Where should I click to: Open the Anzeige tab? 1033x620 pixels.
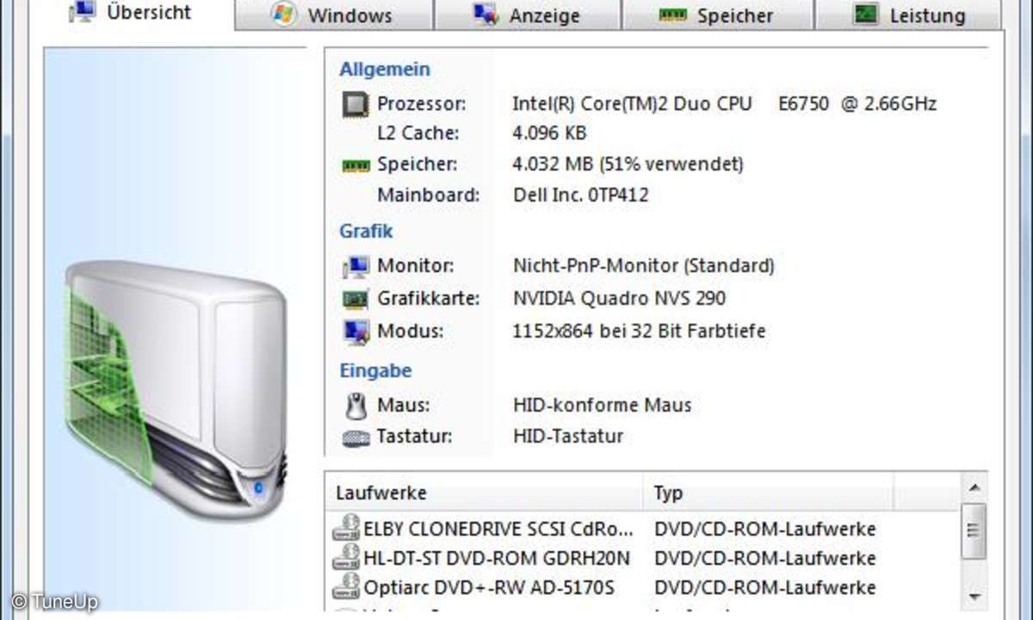coord(529,15)
